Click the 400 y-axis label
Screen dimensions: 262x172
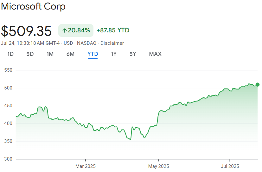[8, 123]
